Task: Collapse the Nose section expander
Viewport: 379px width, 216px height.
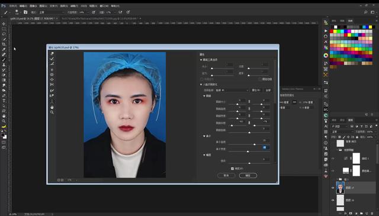Action: (x=204, y=136)
